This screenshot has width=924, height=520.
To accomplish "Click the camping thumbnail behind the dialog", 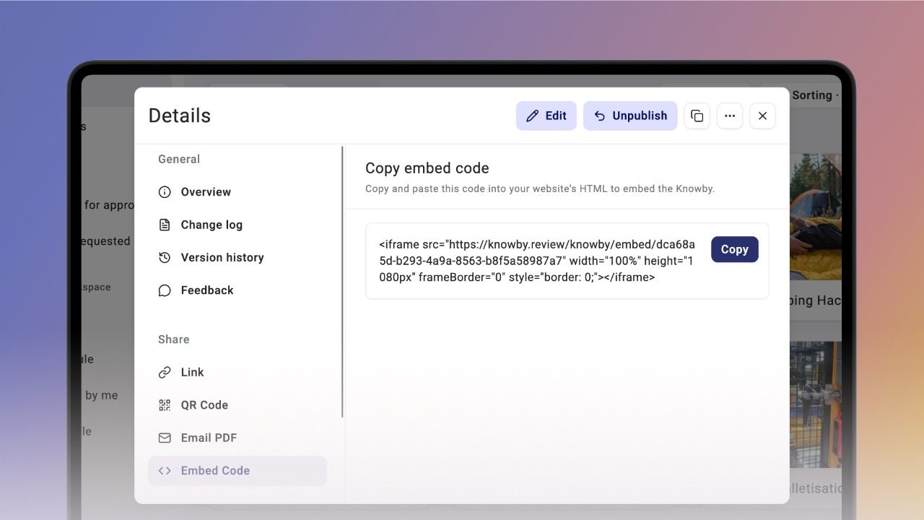I will (x=816, y=217).
